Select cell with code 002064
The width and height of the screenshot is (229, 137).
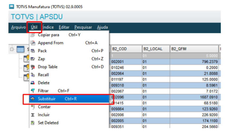126,74
